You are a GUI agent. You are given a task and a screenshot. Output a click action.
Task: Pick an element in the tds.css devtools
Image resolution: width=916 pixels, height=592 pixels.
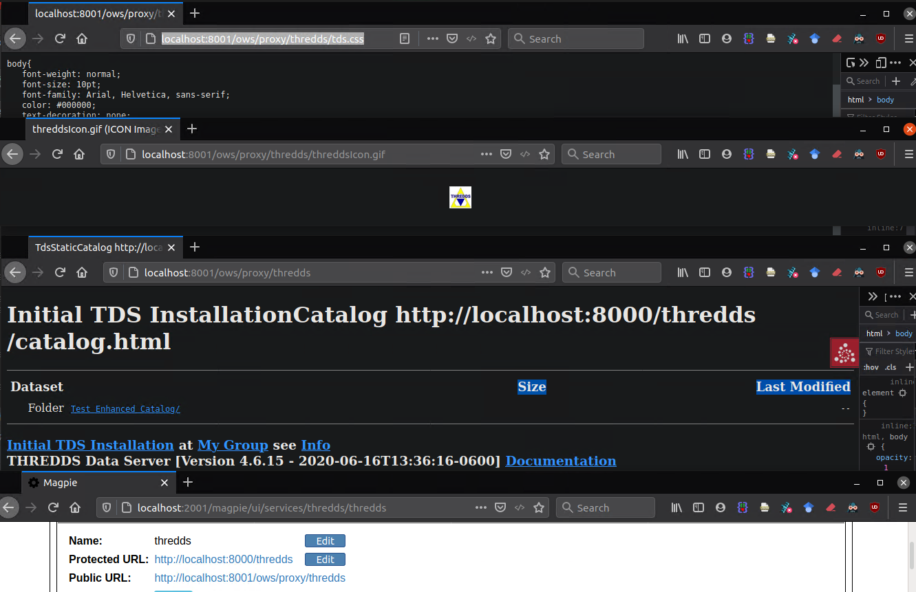click(851, 63)
